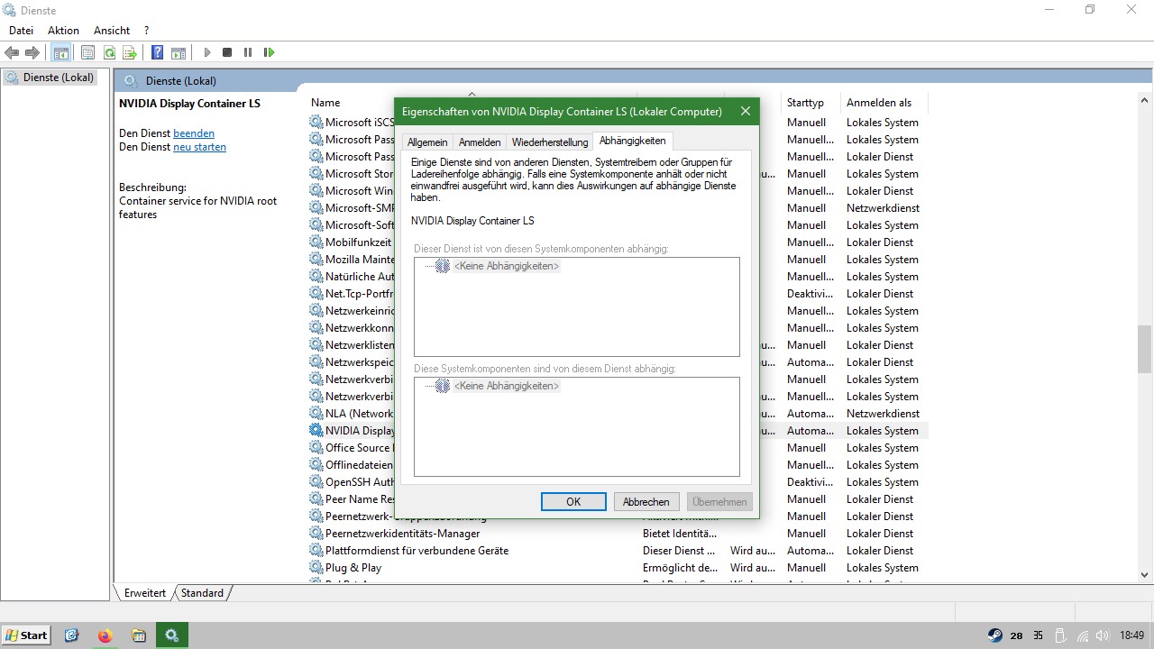Switch to the Wiederherstellung tab
1154x649 pixels.
[x=550, y=142]
